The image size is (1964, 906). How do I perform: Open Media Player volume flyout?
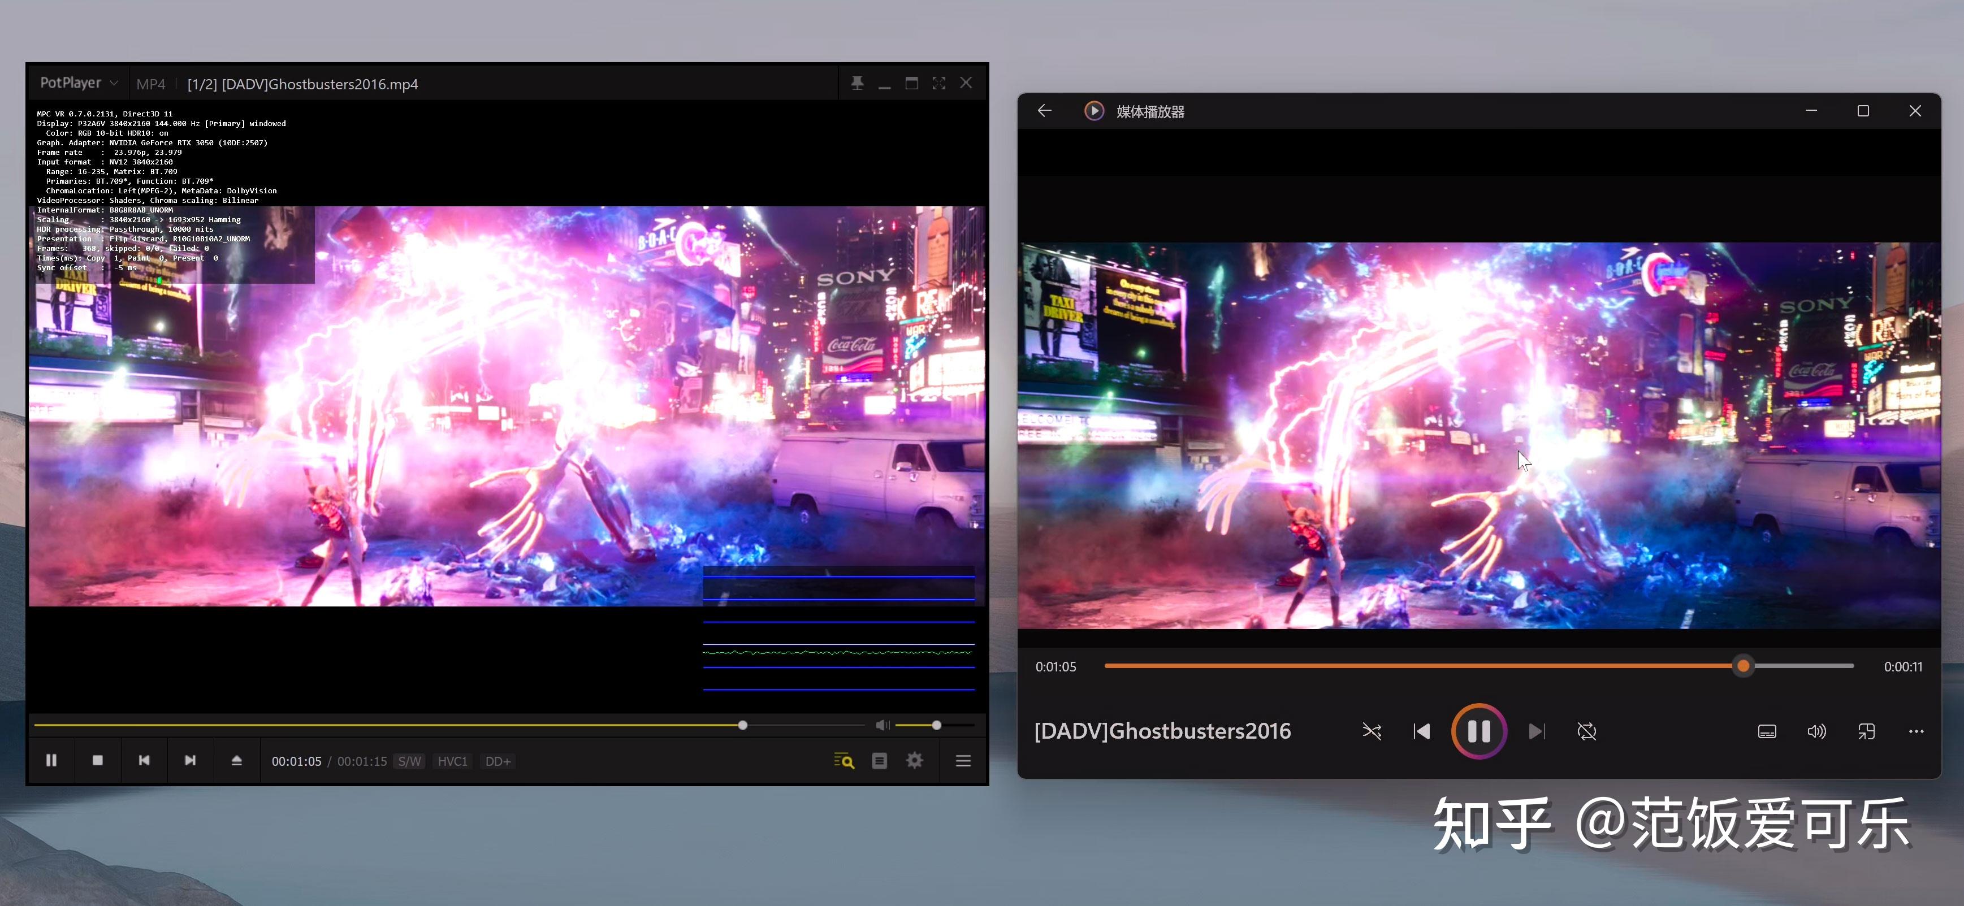point(1817,731)
